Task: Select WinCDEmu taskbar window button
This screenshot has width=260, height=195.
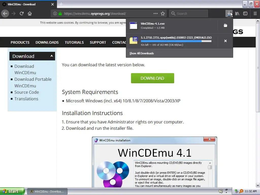Action: [47, 191]
